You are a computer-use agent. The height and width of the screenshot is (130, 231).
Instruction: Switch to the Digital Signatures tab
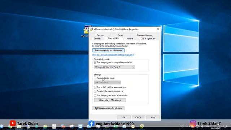[148, 39]
